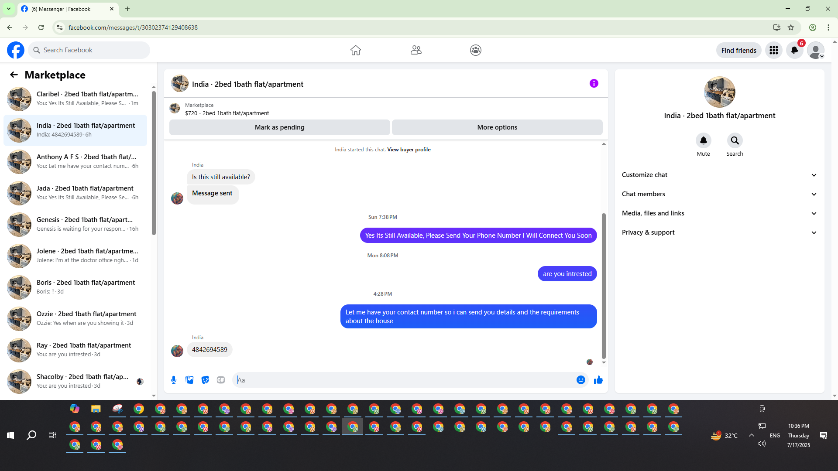Open conversation information purple icon
This screenshot has height=471, width=838.
pyautogui.click(x=594, y=83)
